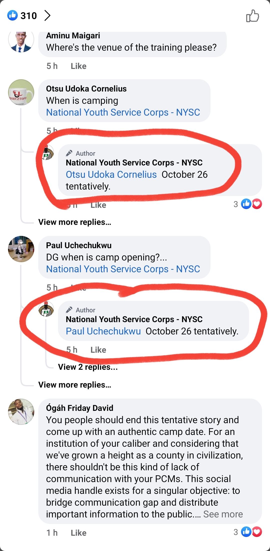This screenshot has height=551, width=270.
Task: Open the reactions list chevron beside 310
Action: 47,16
